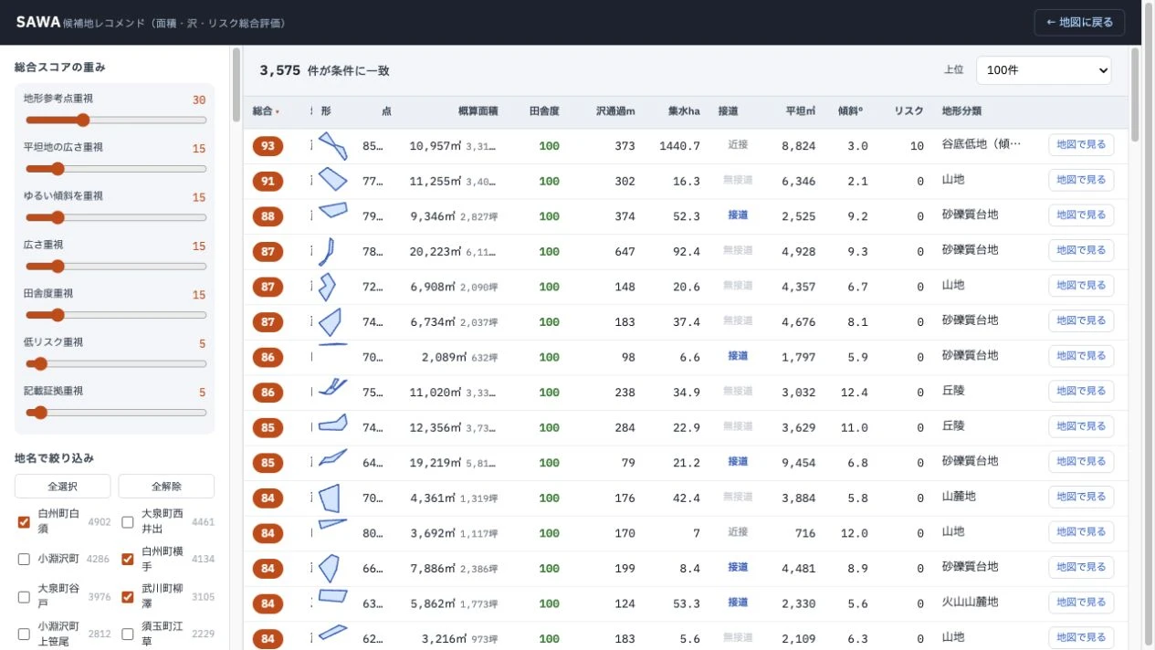Click the 概算面積 column header
Image resolution: width=1155 pixels, height=650 pixels.
478,111
